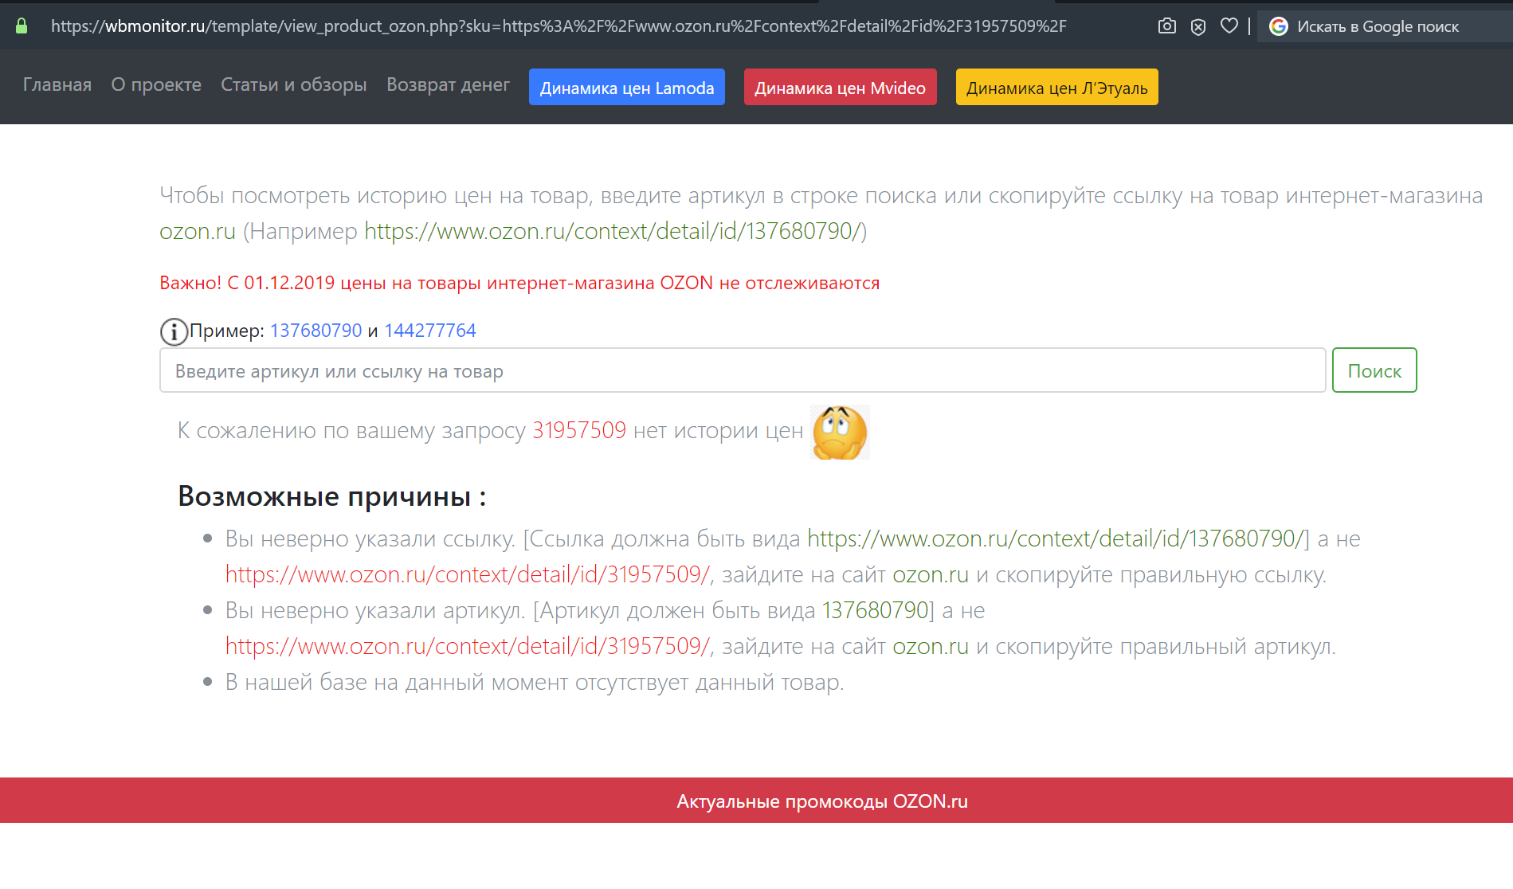Click the green padlock security icon

pyautogui.click(x=22, y=26)
